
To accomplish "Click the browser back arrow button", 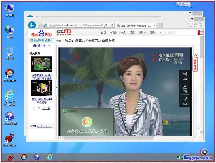I will click(x=32, y=25).
